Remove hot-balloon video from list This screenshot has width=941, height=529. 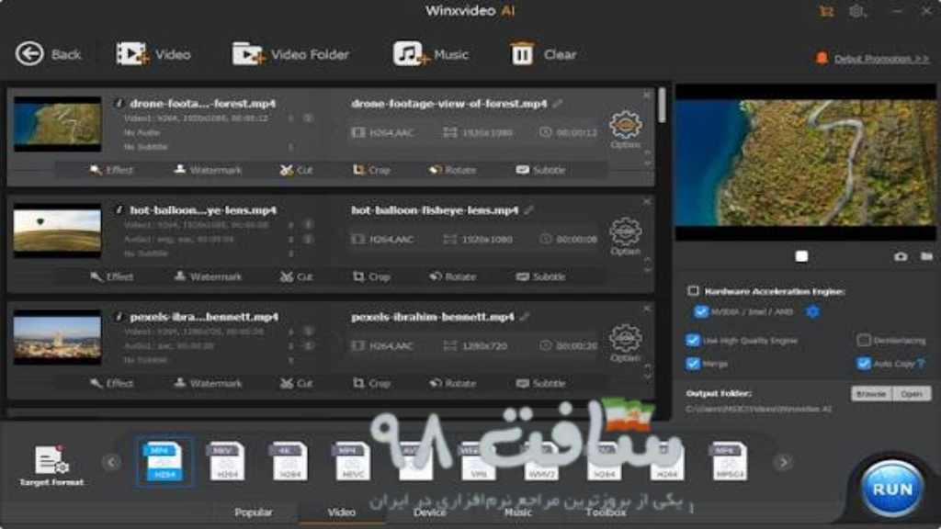[x=647, y=201]
